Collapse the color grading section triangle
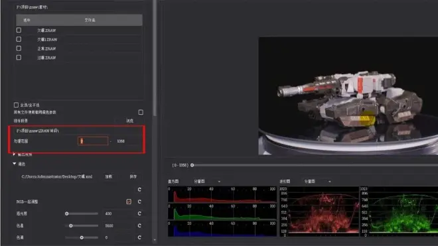 pyautogui.click(x=14, y=164)
